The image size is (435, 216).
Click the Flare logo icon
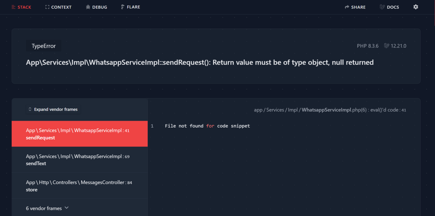(123, 7)
